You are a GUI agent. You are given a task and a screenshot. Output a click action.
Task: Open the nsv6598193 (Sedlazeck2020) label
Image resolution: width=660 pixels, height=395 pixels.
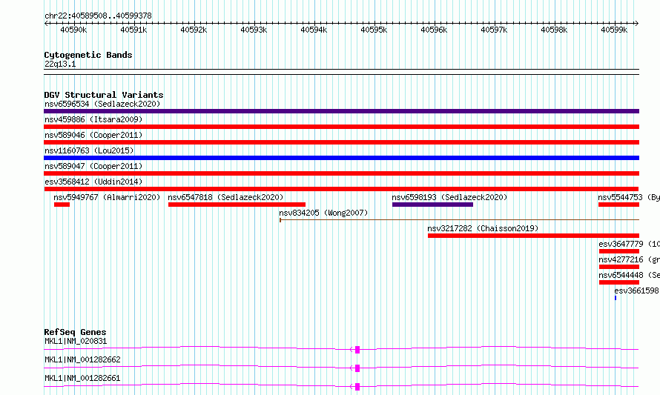click(x=449, y=197)
